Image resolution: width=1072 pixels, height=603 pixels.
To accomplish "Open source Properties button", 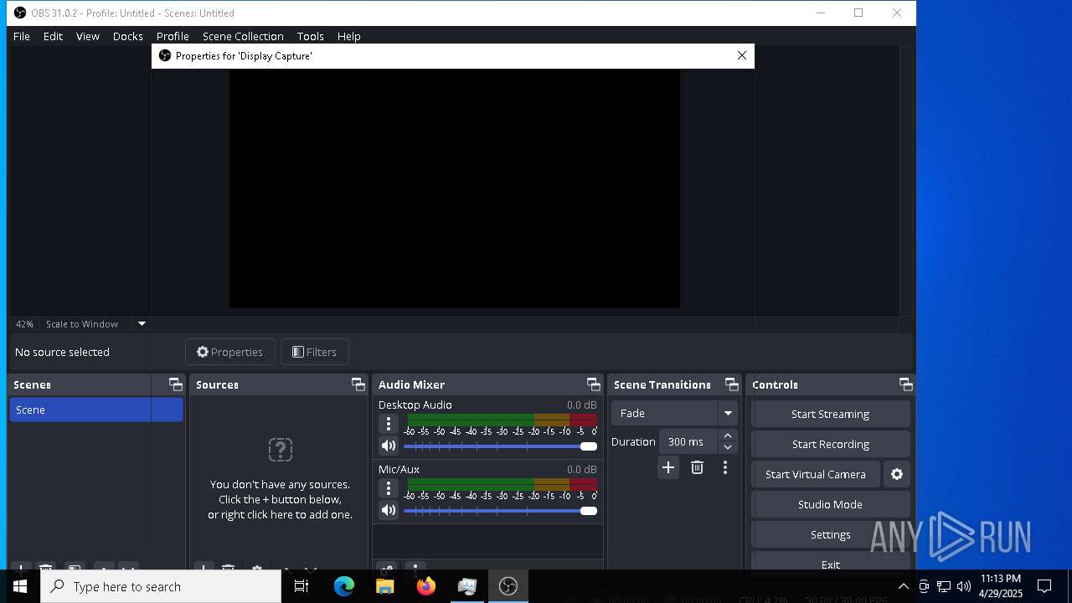I will (x=229, y=352).
